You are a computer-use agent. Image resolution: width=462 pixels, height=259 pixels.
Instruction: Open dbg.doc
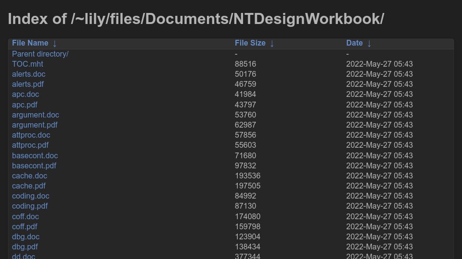[x=26, y=236]
